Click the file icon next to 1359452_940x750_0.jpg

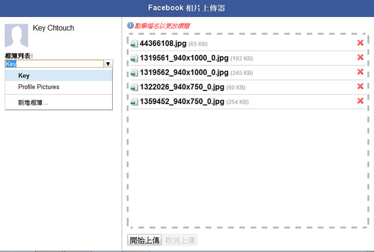[x=135, y=102]
